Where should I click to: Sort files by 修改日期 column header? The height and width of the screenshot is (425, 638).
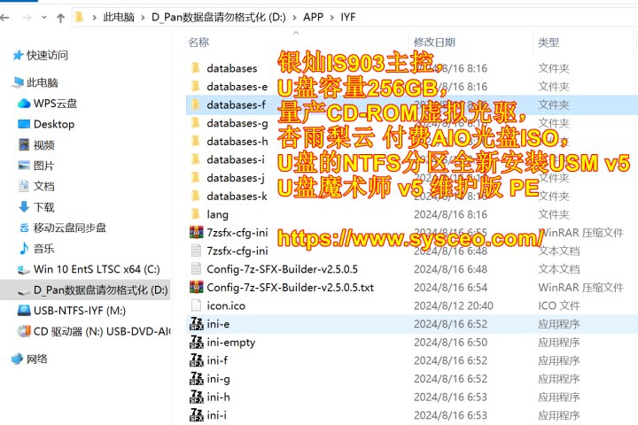[x=434, y=42]
